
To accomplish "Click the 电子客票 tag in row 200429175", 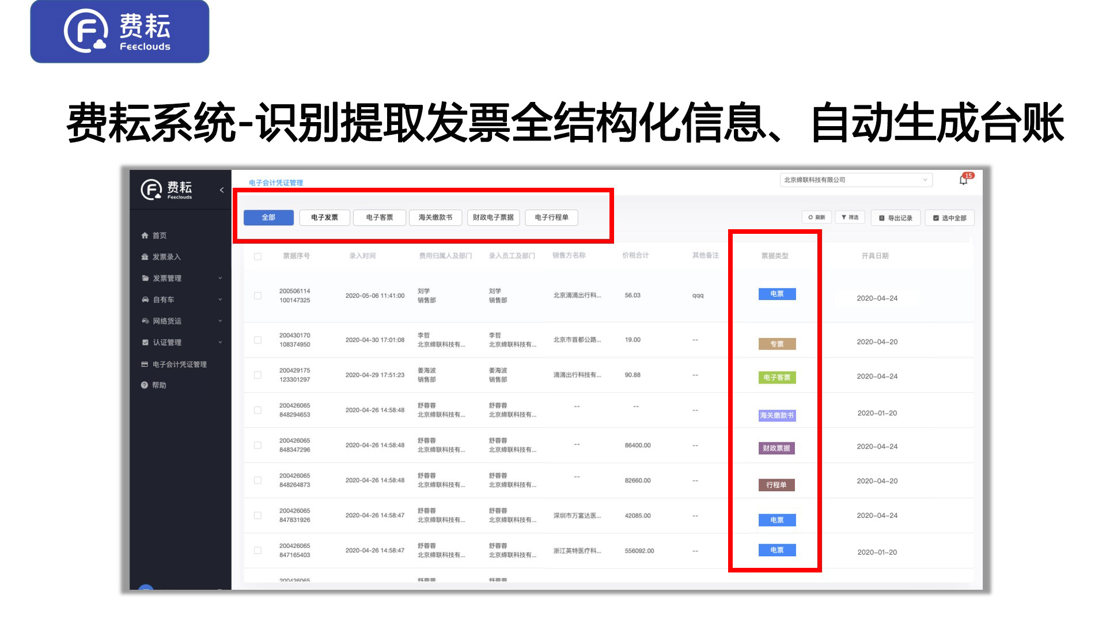I will (x=777, y=378).
